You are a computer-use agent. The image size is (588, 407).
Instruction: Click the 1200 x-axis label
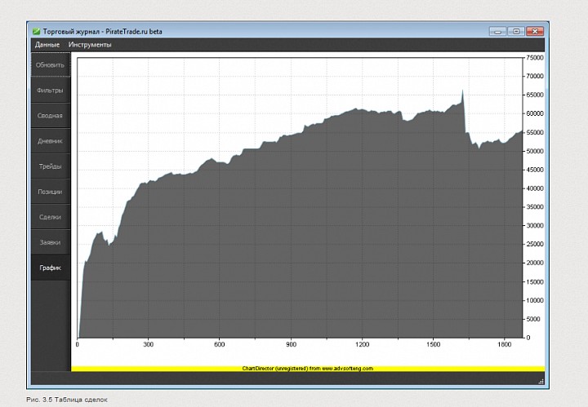tap(363, 344)
